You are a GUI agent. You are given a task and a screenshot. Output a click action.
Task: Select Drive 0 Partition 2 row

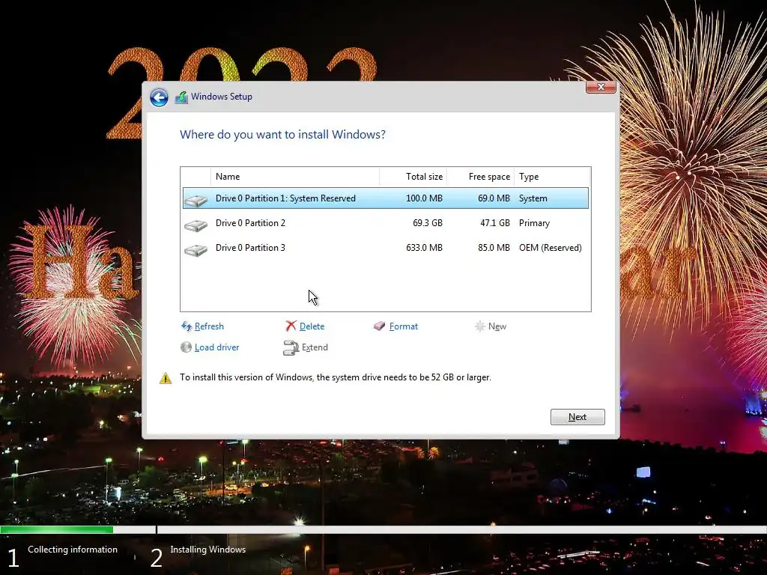click(386, 223)
